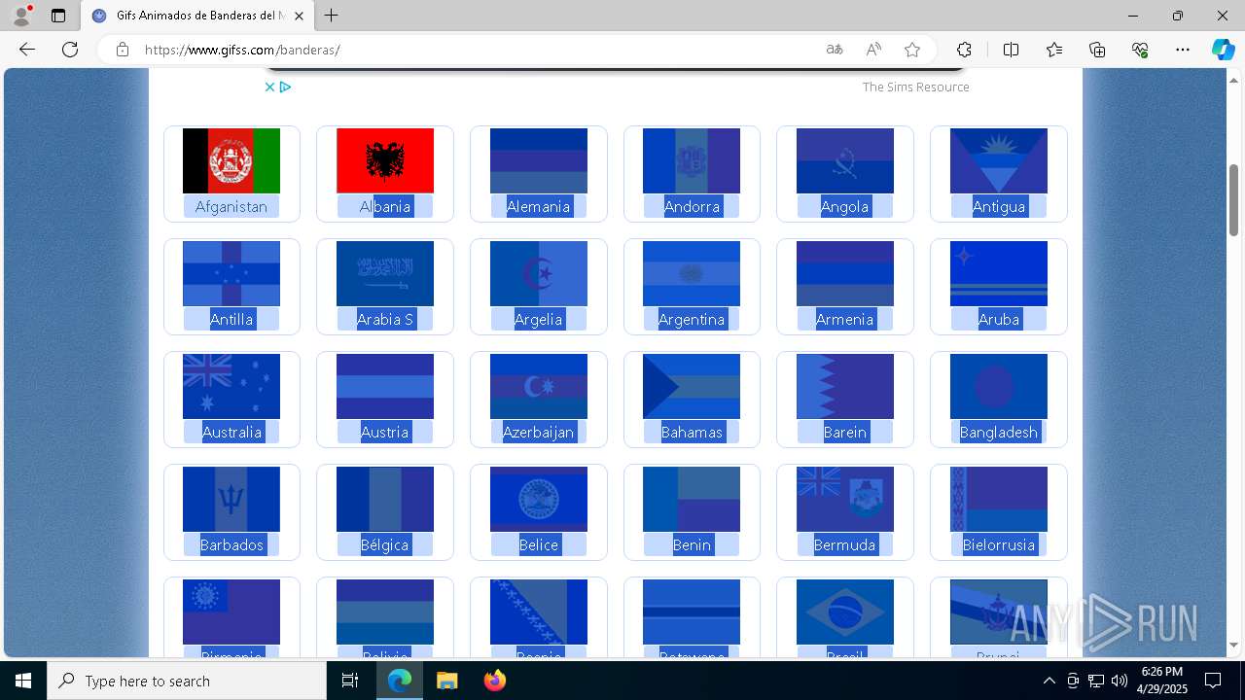Image resolution: width=1245 pixels, height=700 pixels.
Task: Open a new browser tab
Action: pyautogui.click(x=332, y=16)
